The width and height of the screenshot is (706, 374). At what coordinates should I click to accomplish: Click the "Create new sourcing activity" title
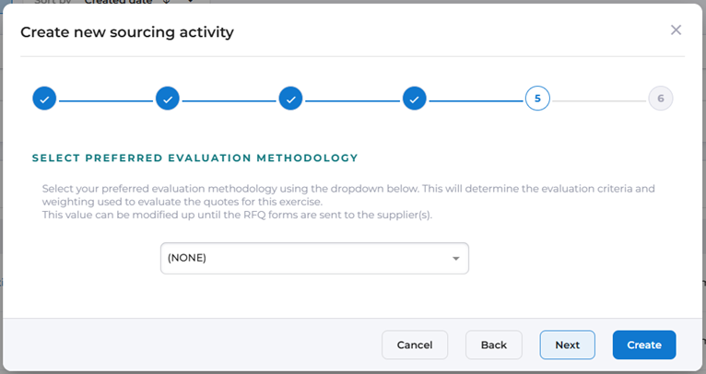tap(127, 33)
